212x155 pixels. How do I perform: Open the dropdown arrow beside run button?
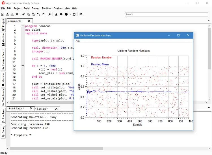tap(70, 14)
